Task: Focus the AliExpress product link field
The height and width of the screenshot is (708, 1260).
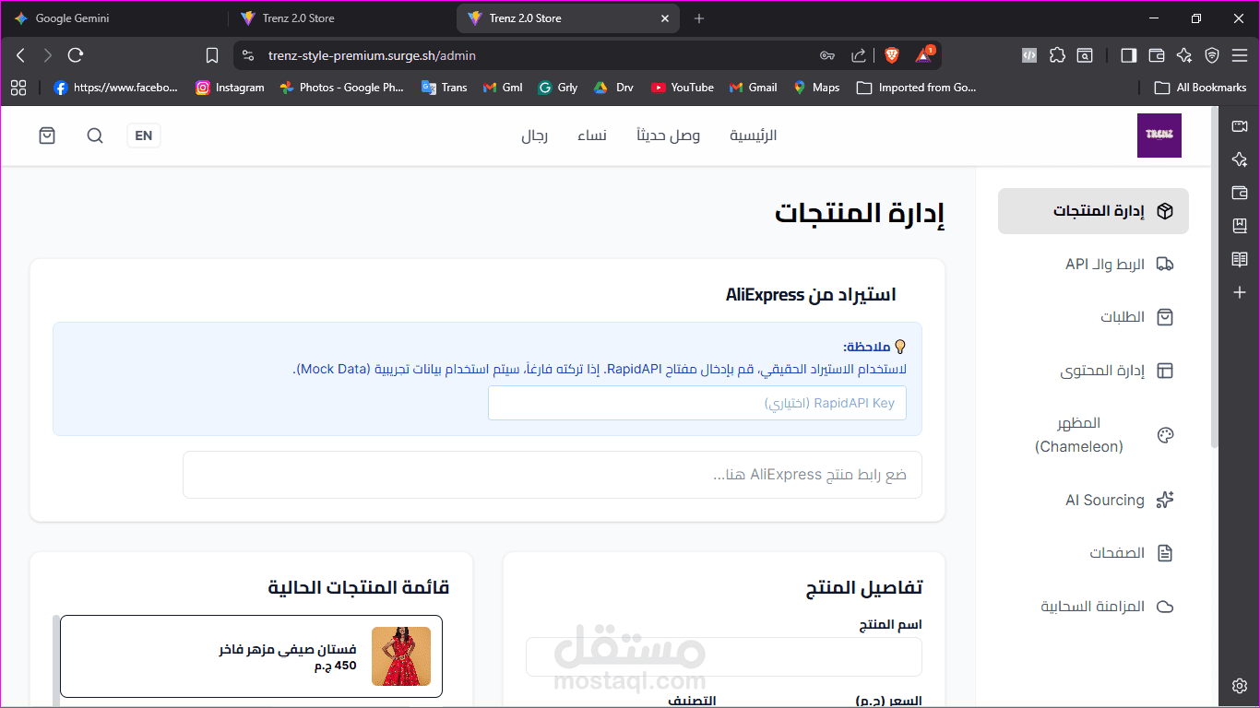Action: pos(553,475)
